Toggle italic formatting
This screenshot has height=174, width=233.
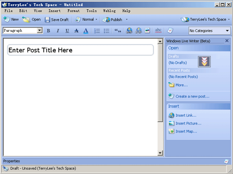pyautogui.click(x=58, y=31)
